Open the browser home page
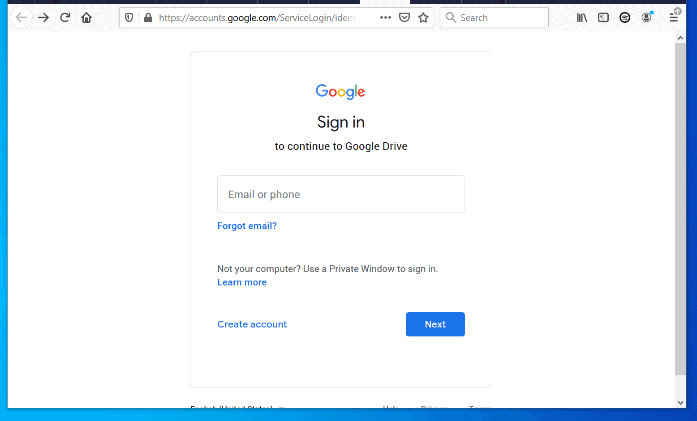697x421 pixels. 86,17
